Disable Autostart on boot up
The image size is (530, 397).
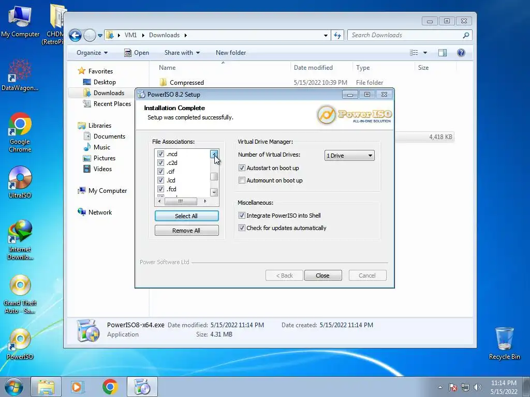(x=242, y=168)
